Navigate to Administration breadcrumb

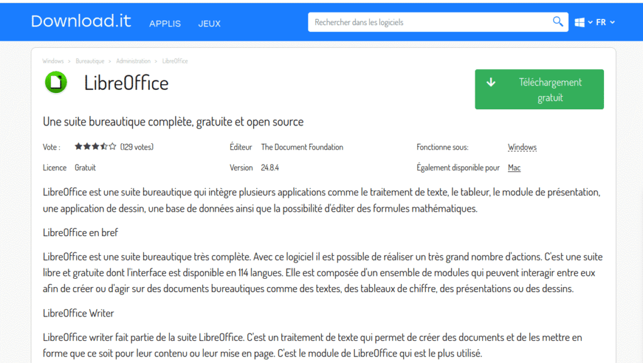point(133,61)
